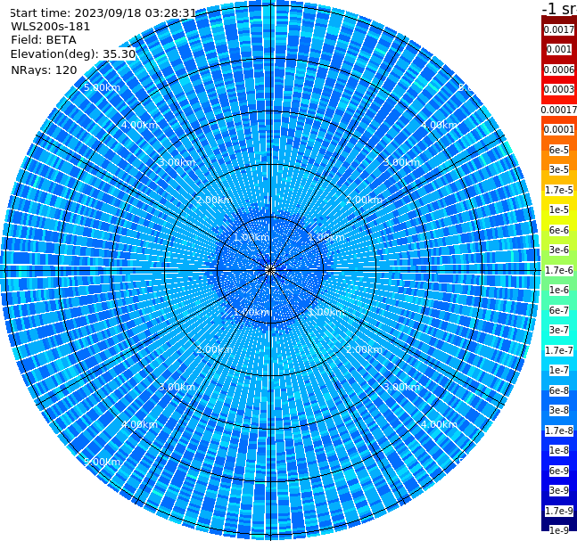Click the 3e-9 colorbar tick label
Image resolution: width=577 pixels, height=541 pixels.
[x=559, y=490]
